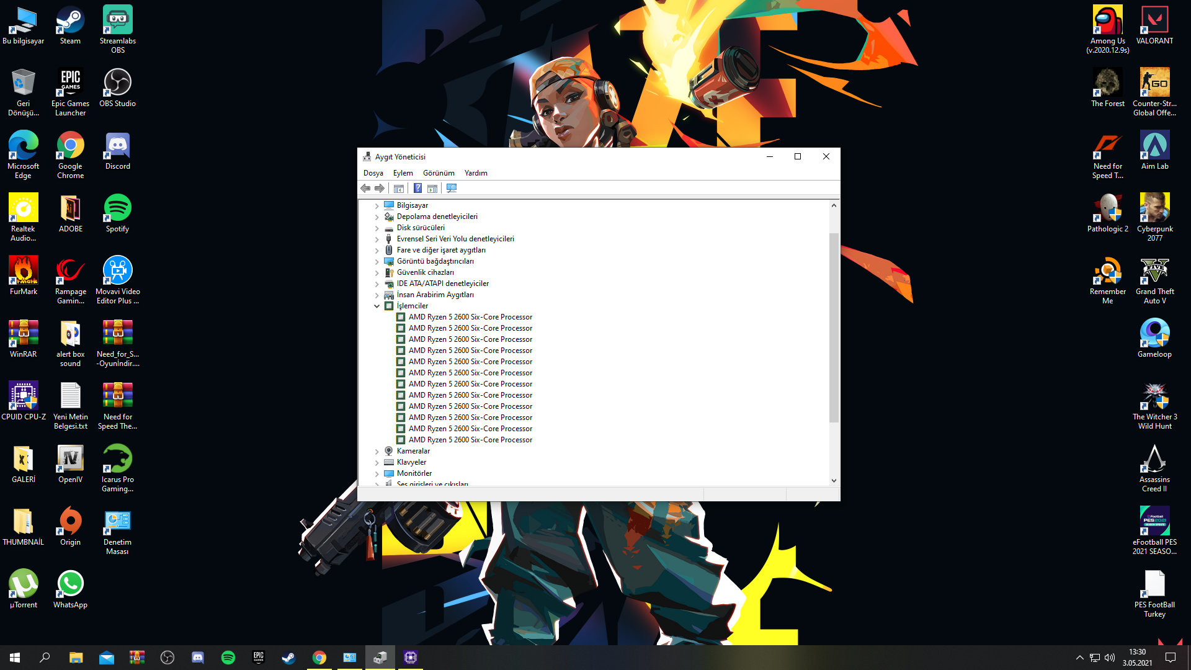
Task: Open Spotify from the taskbar
Action: pyautogui.click(x=228, y=658)
